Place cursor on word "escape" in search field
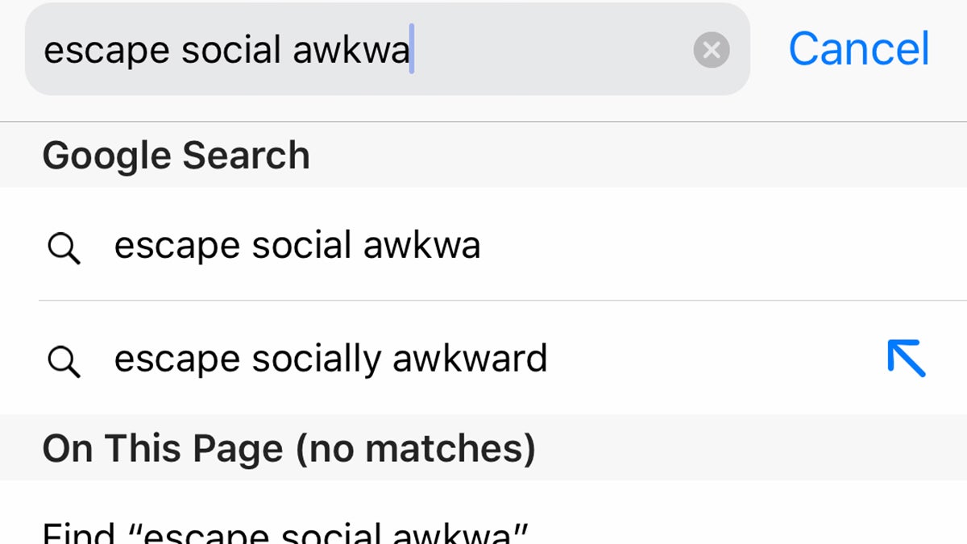 tap(106, 51)
